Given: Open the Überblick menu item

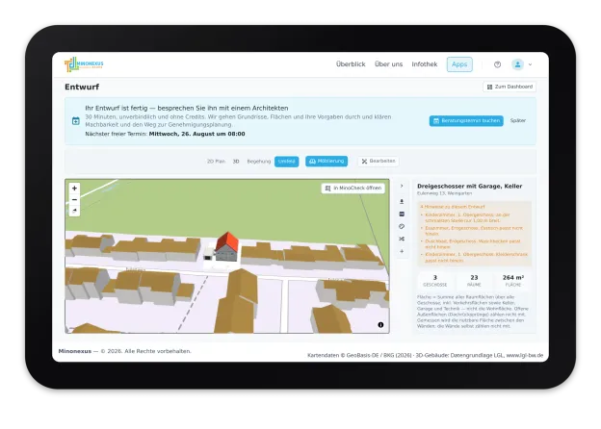Looking at the screenshot, I should (x=351, y=64).
